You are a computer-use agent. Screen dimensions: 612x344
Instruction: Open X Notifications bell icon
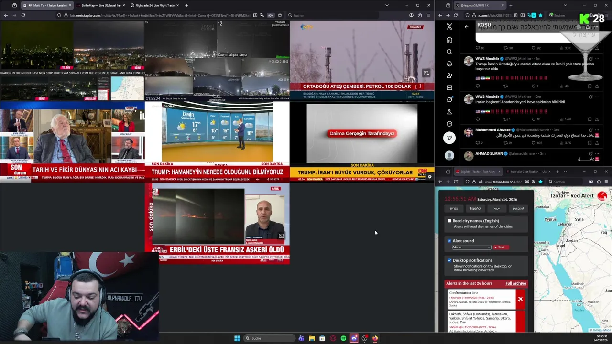click(449, 64)
